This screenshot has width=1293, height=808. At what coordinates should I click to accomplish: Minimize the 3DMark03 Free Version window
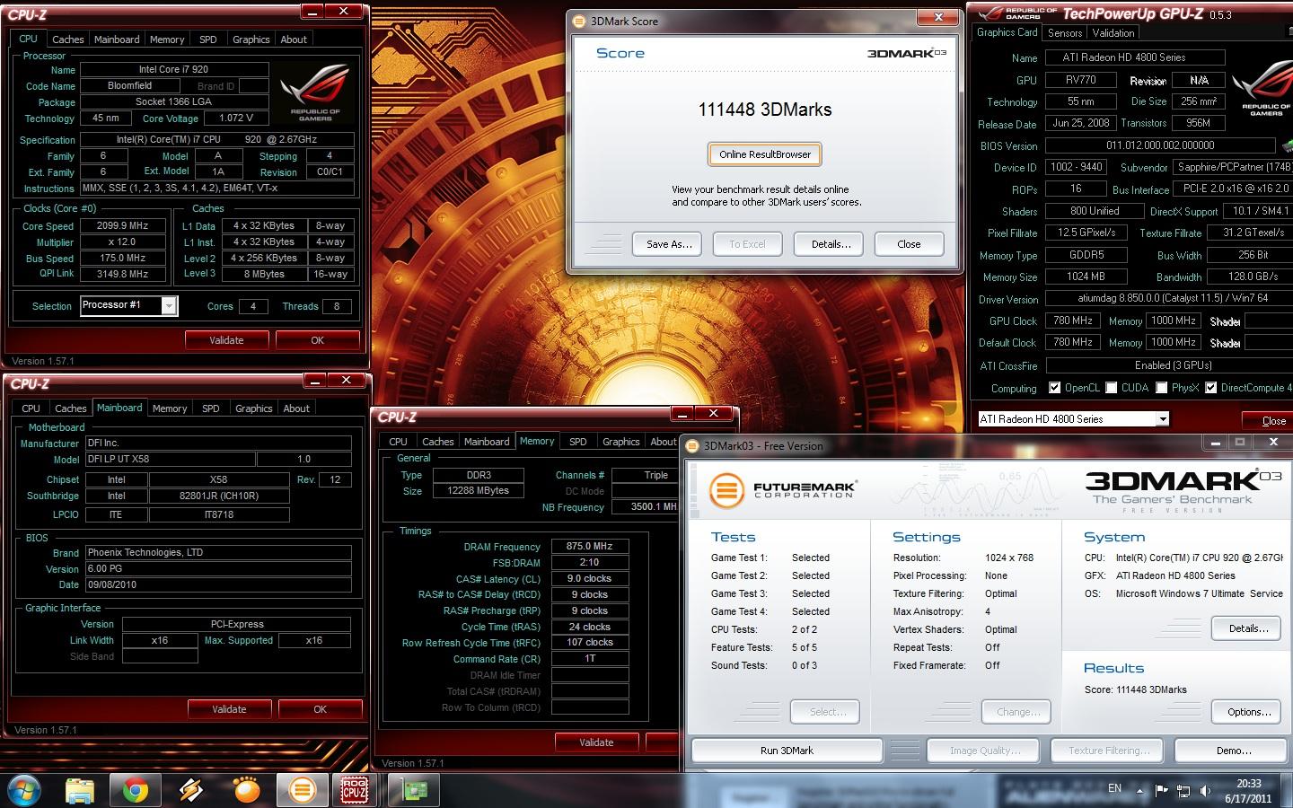click(1215, 443)
